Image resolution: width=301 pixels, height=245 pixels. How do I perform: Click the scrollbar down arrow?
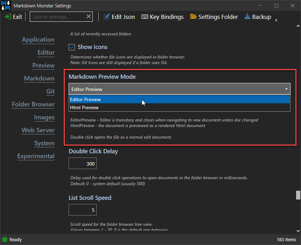coord(298,231)
